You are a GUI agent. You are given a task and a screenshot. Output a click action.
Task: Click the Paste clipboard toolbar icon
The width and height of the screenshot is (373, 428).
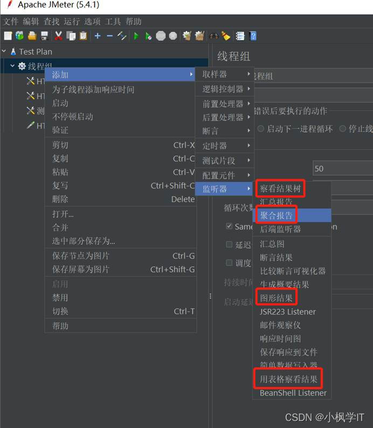pos(83,36)
